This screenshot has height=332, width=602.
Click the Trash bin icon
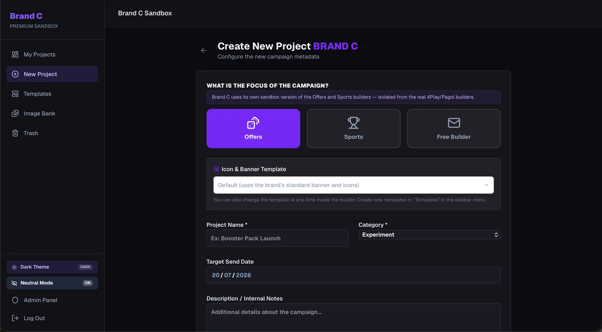click(x=15, y=133)
